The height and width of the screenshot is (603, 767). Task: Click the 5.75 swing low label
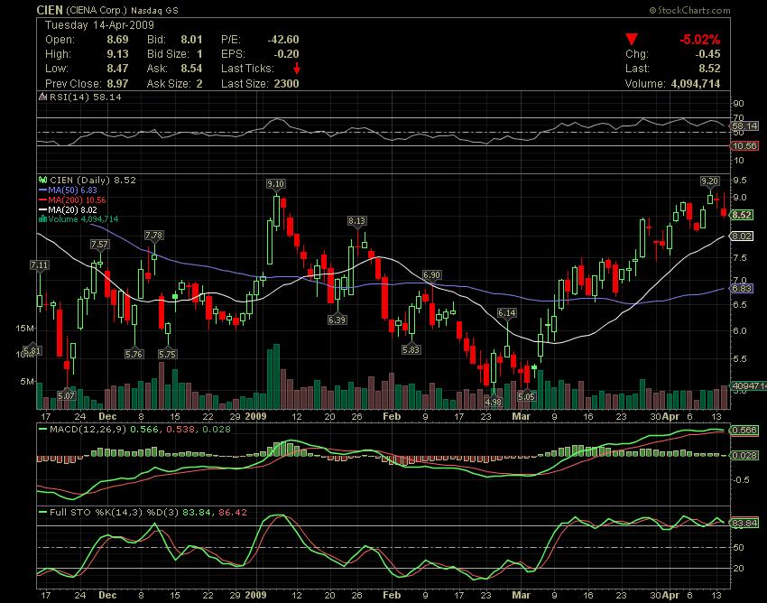tap(167, 354)
